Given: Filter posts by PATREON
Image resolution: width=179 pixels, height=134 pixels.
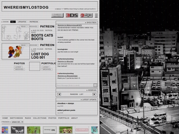Looking at the screenshot, I should click(34, 22).
